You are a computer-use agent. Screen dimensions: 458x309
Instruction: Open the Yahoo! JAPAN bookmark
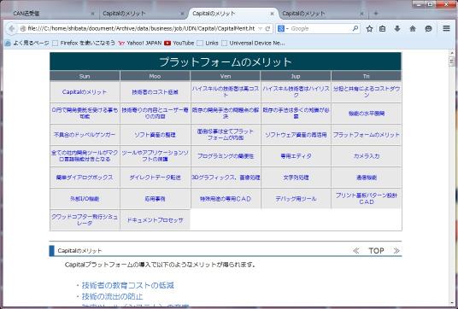pos(140,44)
